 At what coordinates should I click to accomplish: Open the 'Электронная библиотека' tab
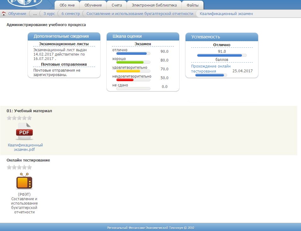154,5
